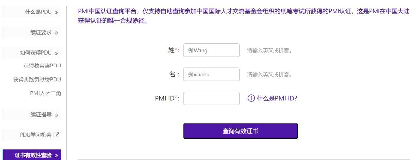Click the » arrow on 证书有效性查验
Image resolution: width=419 pixels, height=160 pixels.
click(x=56, y=155)
